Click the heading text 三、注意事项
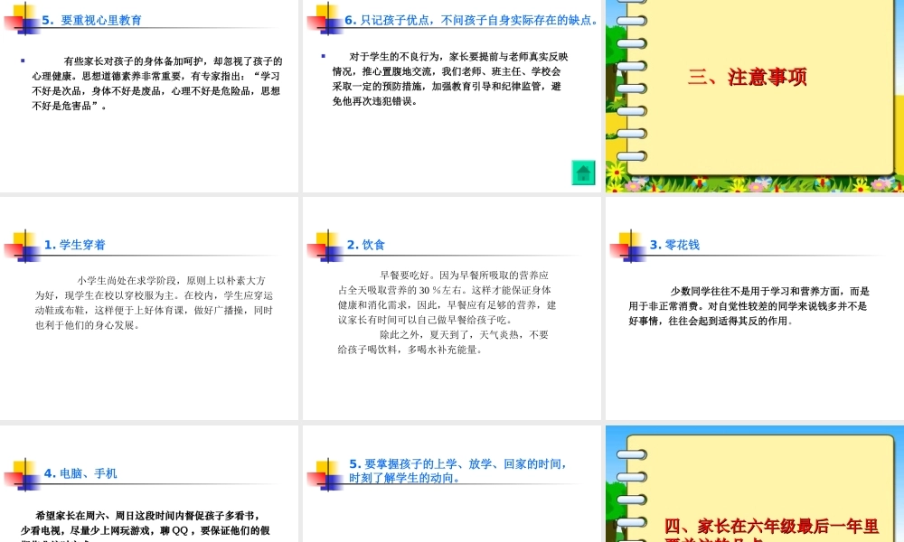Image resolution: width=904 pixels, height=542 pixels. [748, 77]
